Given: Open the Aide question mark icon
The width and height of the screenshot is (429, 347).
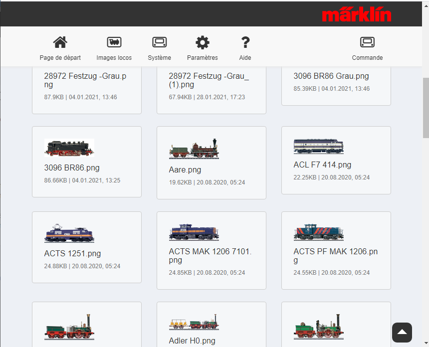Looking at the screenshot, I should pyautogui.click(x=245, y=42).
